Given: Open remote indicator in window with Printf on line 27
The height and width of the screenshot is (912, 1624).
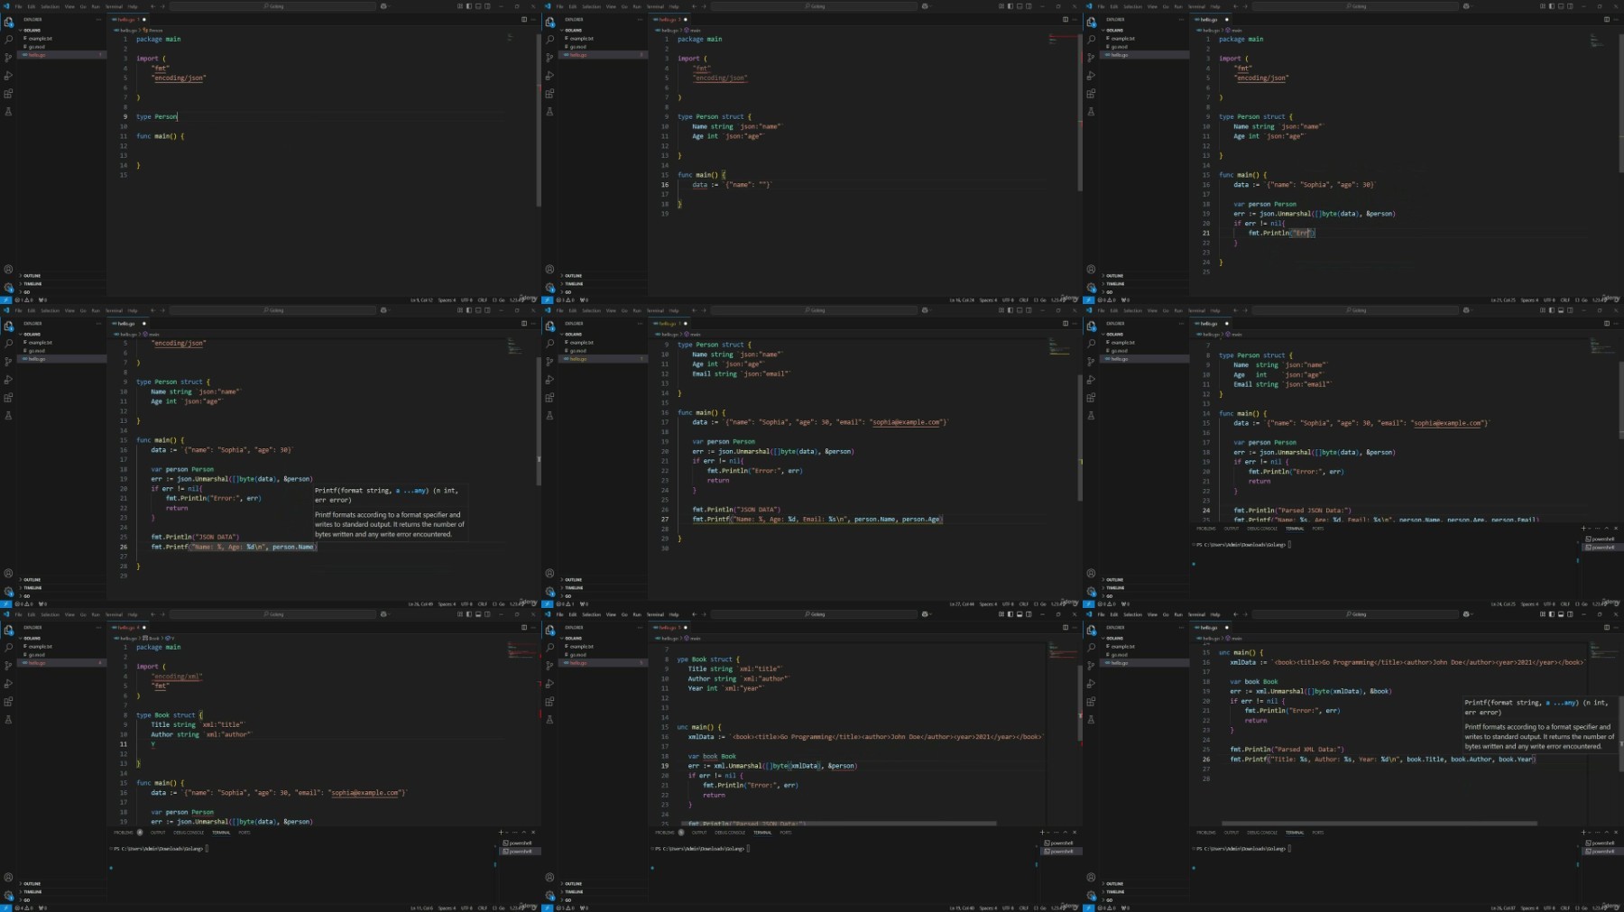Looking at the screenshot, I should pos(546,603).
